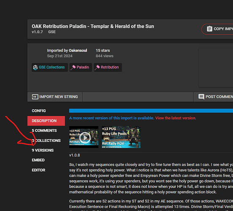Click the Paladin hammer icon
This screenshot has height=211, width=233.
pyautogui.click(x=73, y=68)
